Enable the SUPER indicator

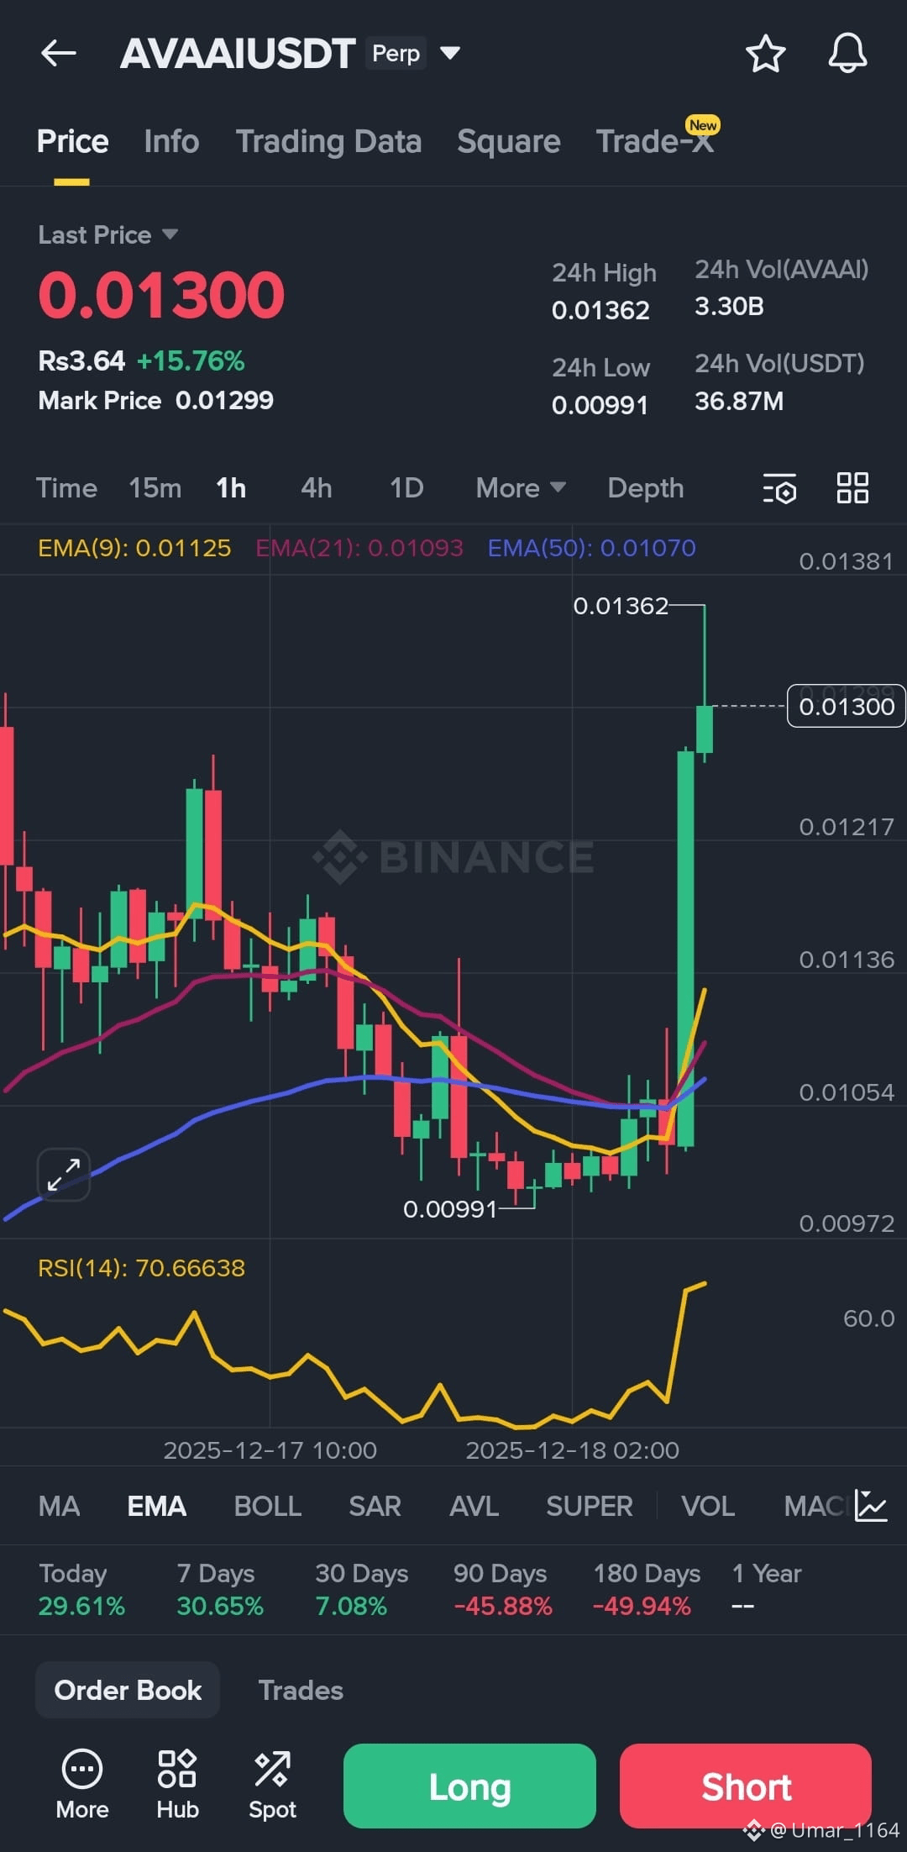point(589,1506)
